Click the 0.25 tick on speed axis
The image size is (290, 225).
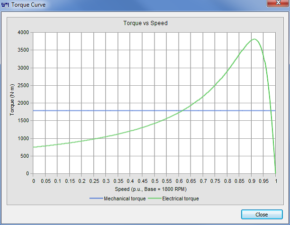click(x=94, y=181)
